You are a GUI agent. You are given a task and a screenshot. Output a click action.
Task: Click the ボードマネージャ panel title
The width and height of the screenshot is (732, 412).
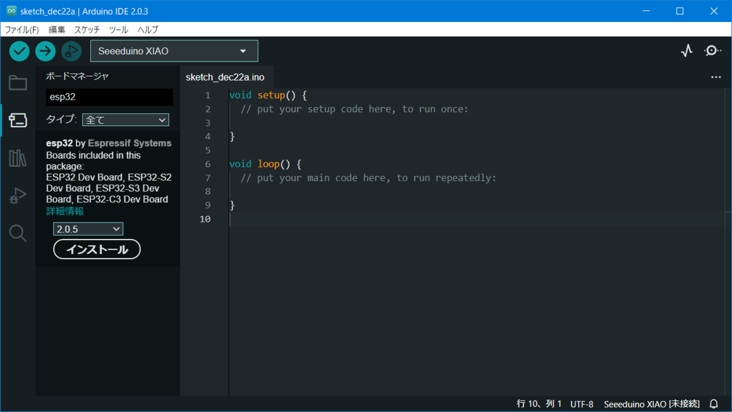coord(77,76)
